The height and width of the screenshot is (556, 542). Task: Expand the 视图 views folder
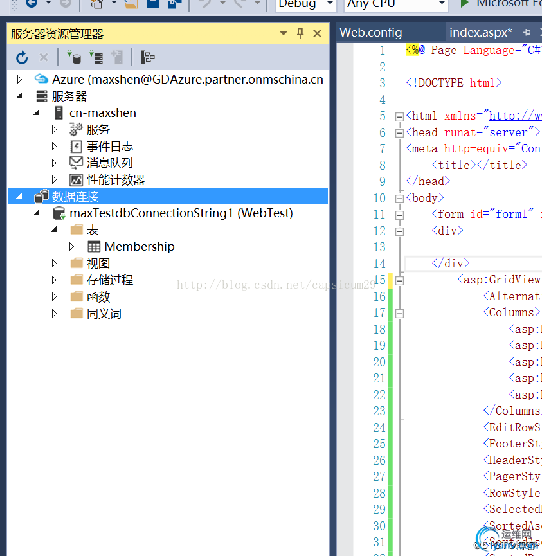(x=54, y=263)
